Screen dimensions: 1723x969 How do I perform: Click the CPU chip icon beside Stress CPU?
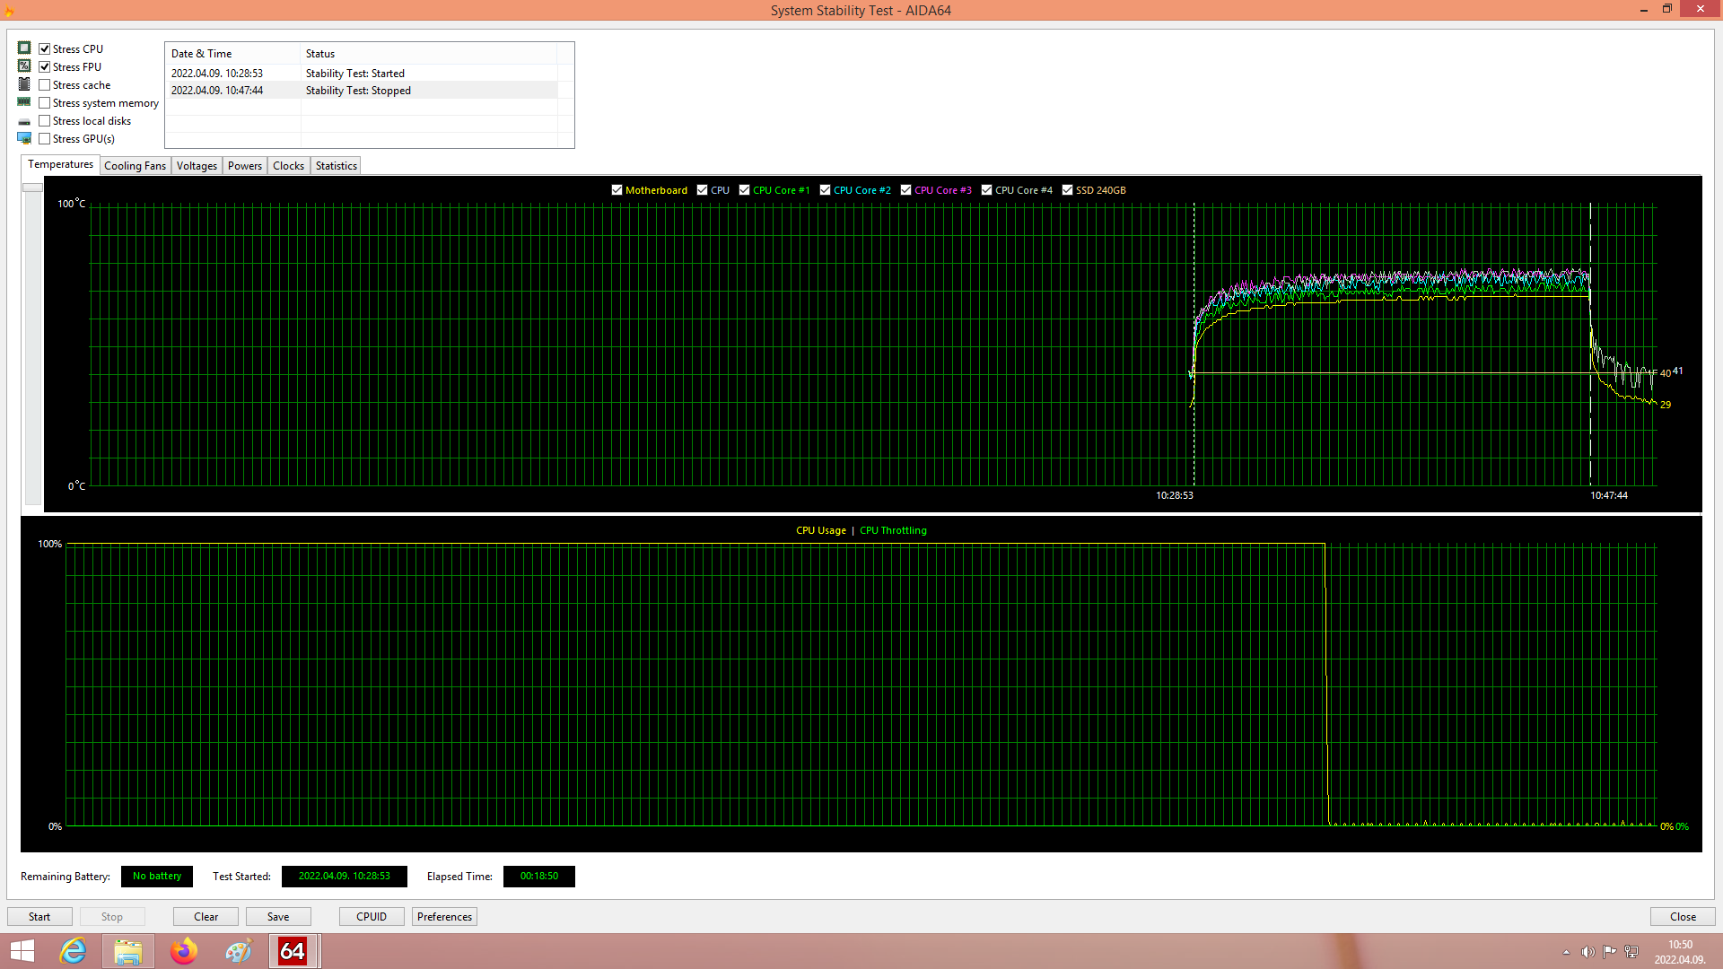24,48
